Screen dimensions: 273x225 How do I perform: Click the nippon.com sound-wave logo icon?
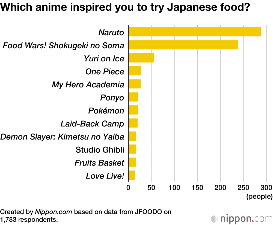(x=215, y=219)
